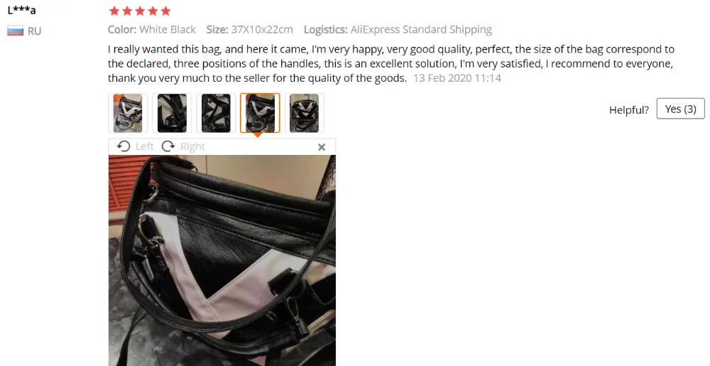Screen dimensions: 710x366
Task: Click the 'Right' rotate label
Action: coord(192,146)
